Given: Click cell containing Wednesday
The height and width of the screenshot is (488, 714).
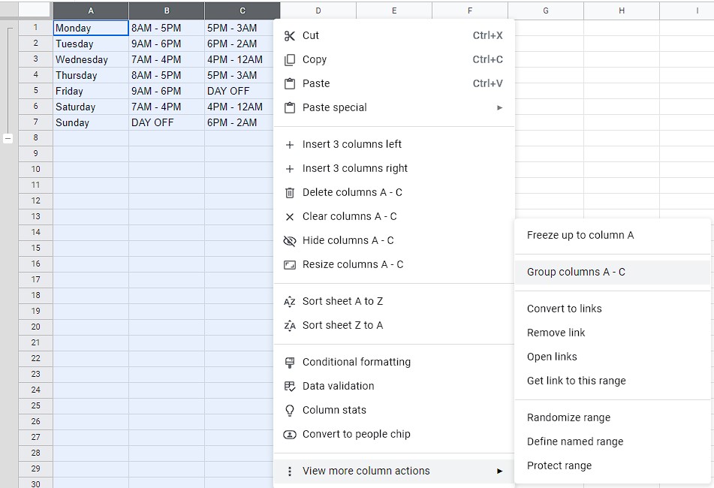Looking at the screenshot, I should pyautogui.click(x=91, y=59).
